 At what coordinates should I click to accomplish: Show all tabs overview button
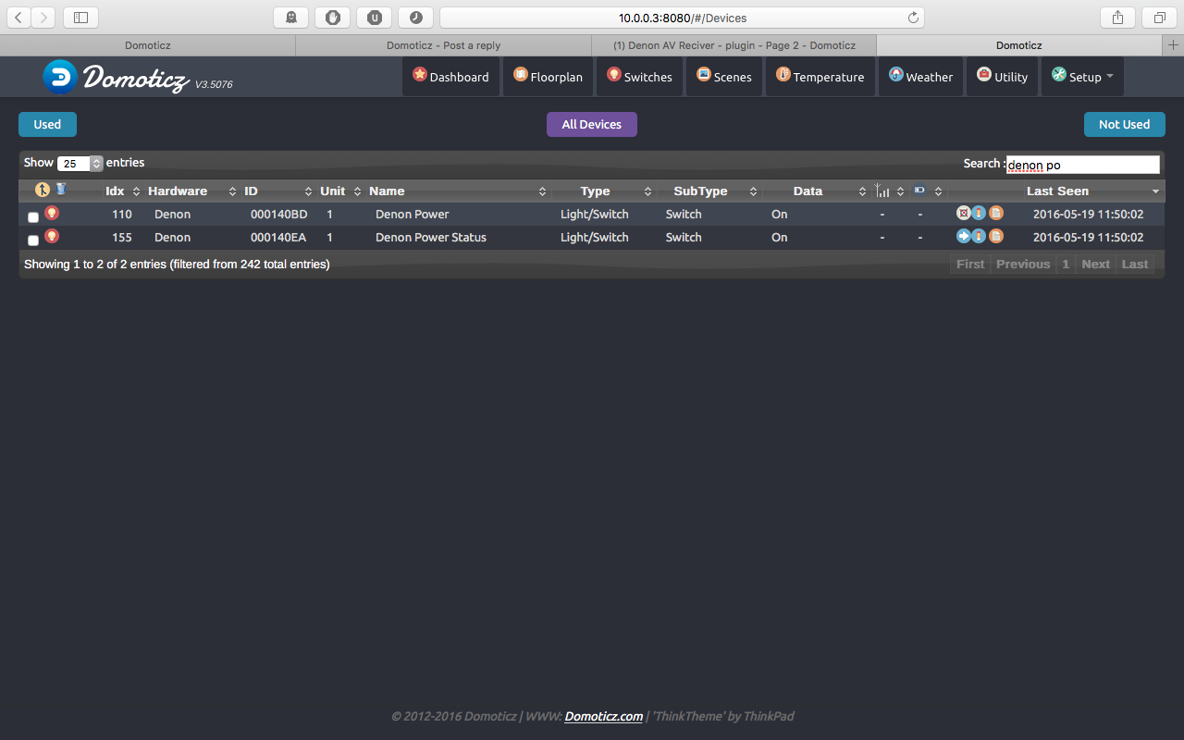[1159, 17]
